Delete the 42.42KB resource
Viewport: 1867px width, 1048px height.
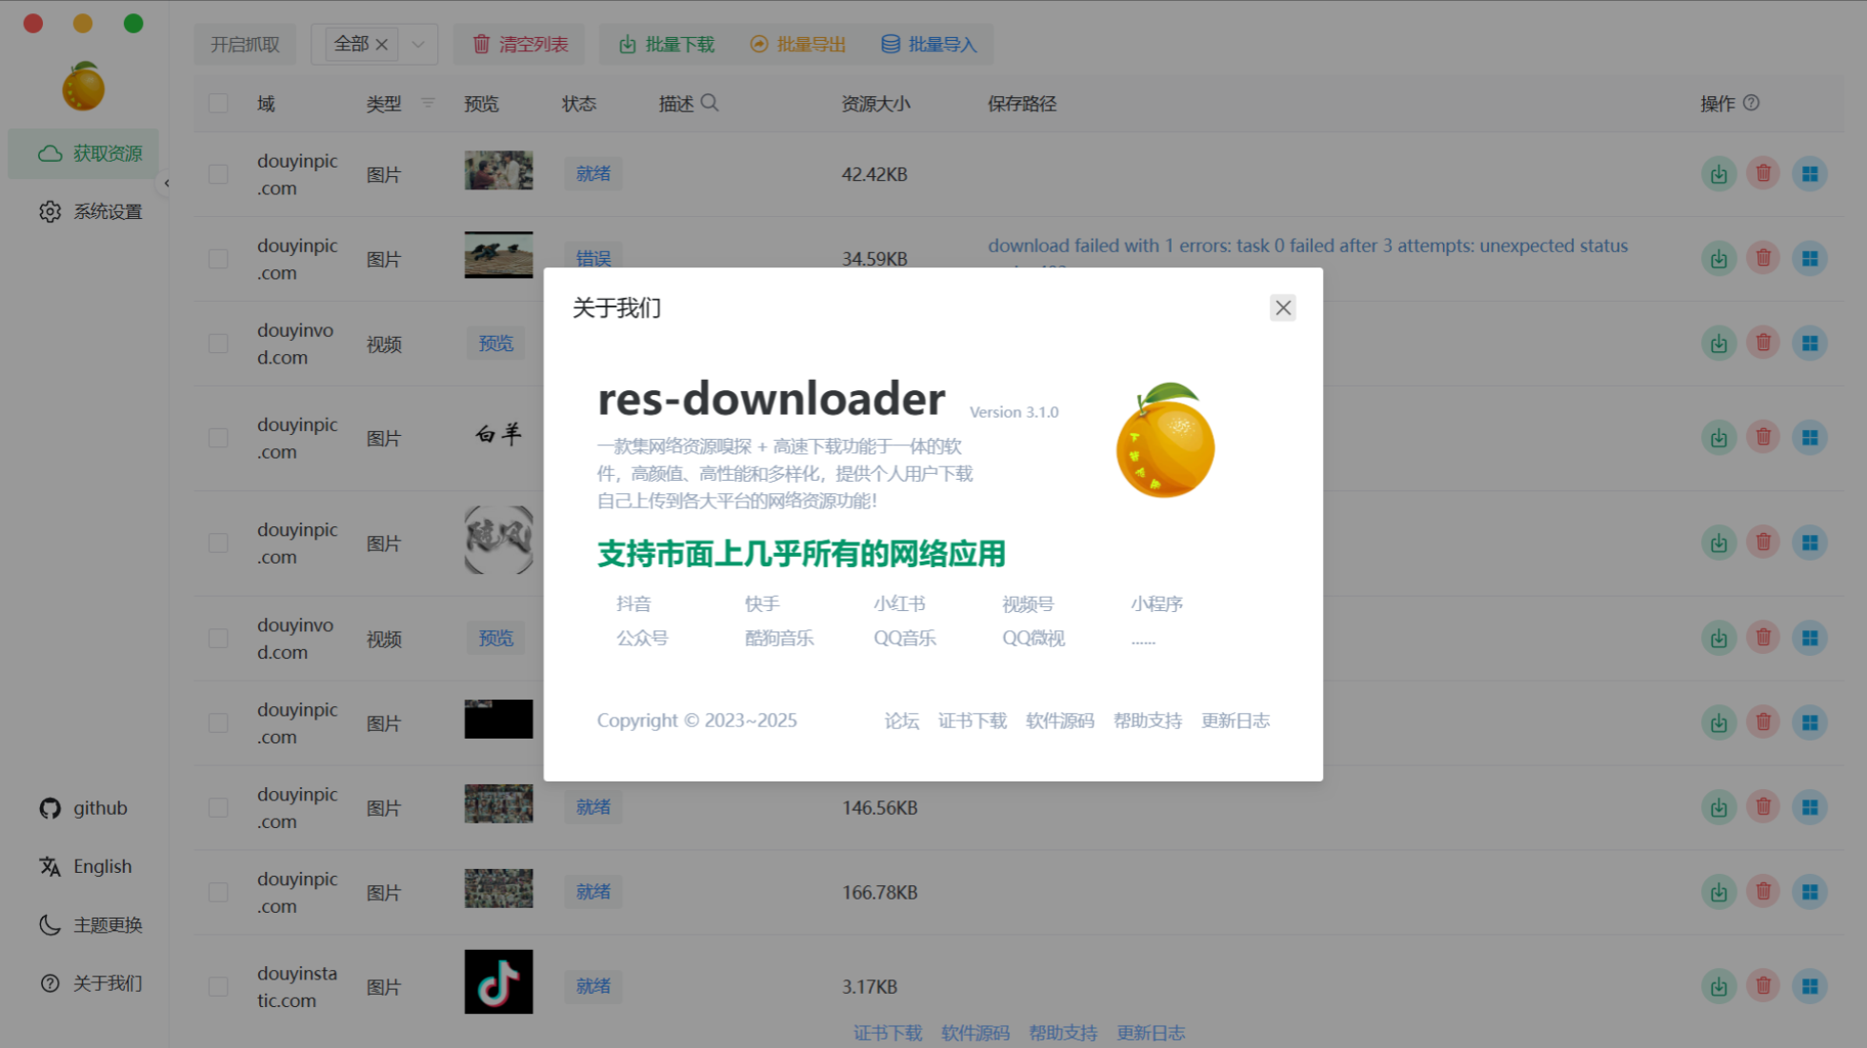coord(1763,174)
